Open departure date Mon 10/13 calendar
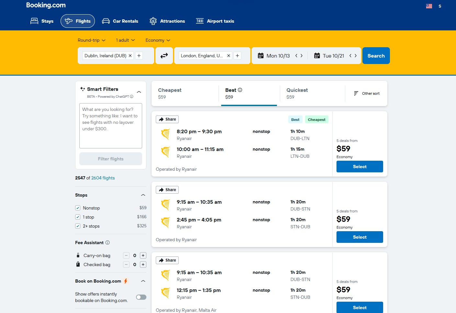 (274, 56)
